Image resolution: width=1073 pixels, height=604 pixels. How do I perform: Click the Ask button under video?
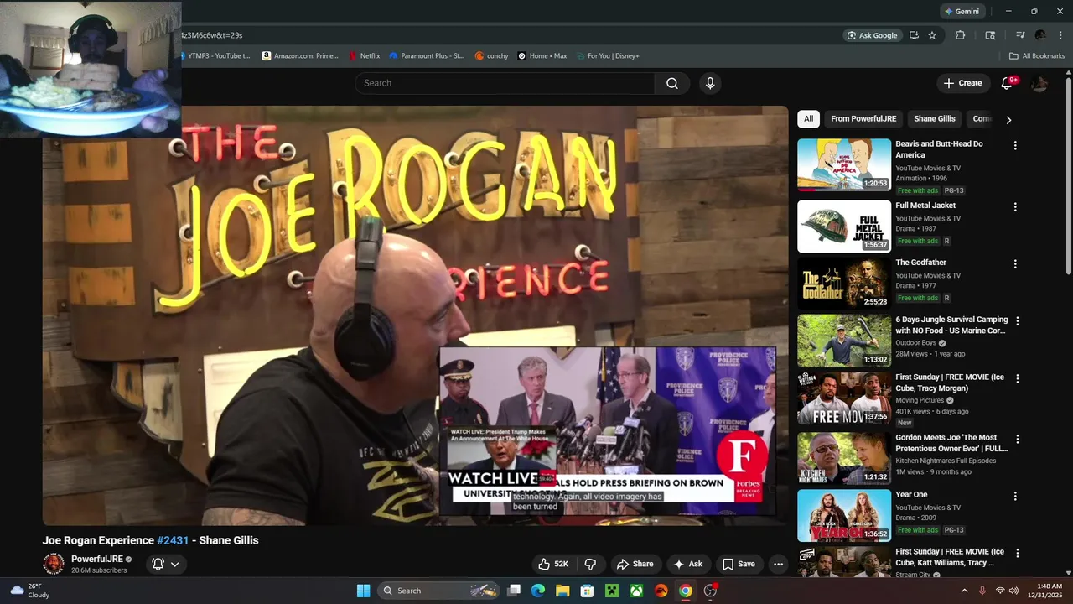click(x=688, y=564)
